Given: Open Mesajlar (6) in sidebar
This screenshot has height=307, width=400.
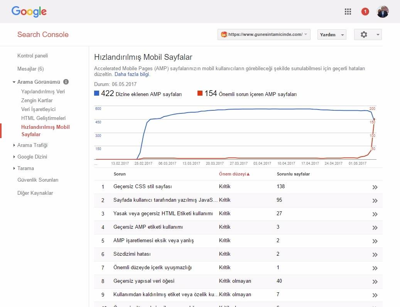Looking at the screenshot, I should (30, 69).
